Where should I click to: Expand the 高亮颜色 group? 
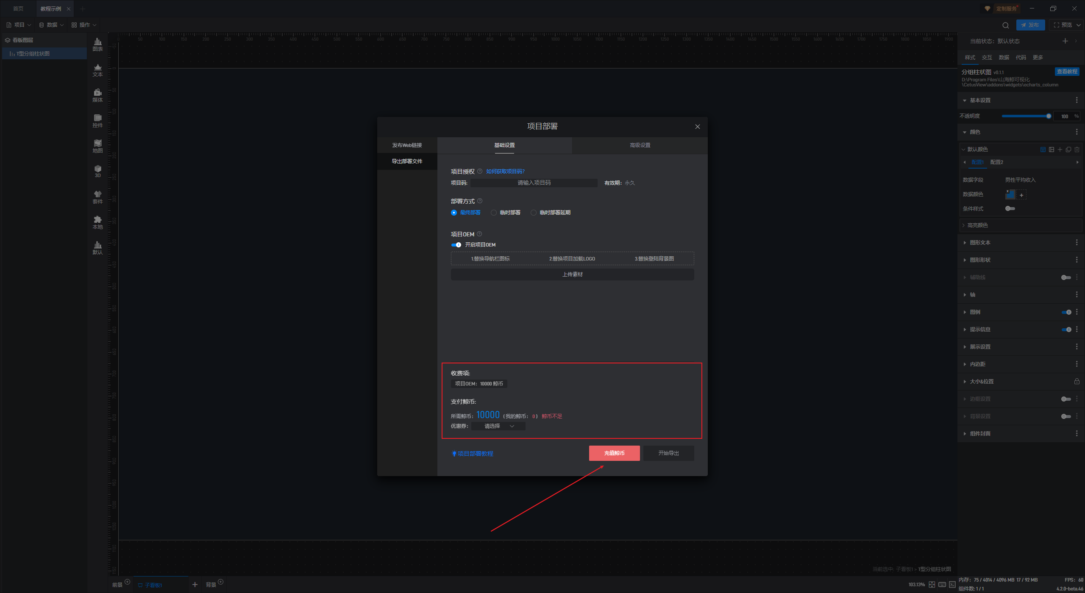pyautogui.click(x=977, y=225)
